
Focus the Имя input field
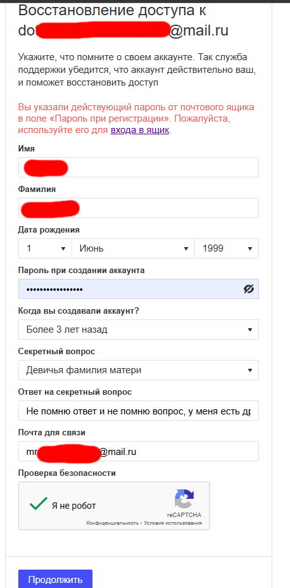click(x=139, y=167)
